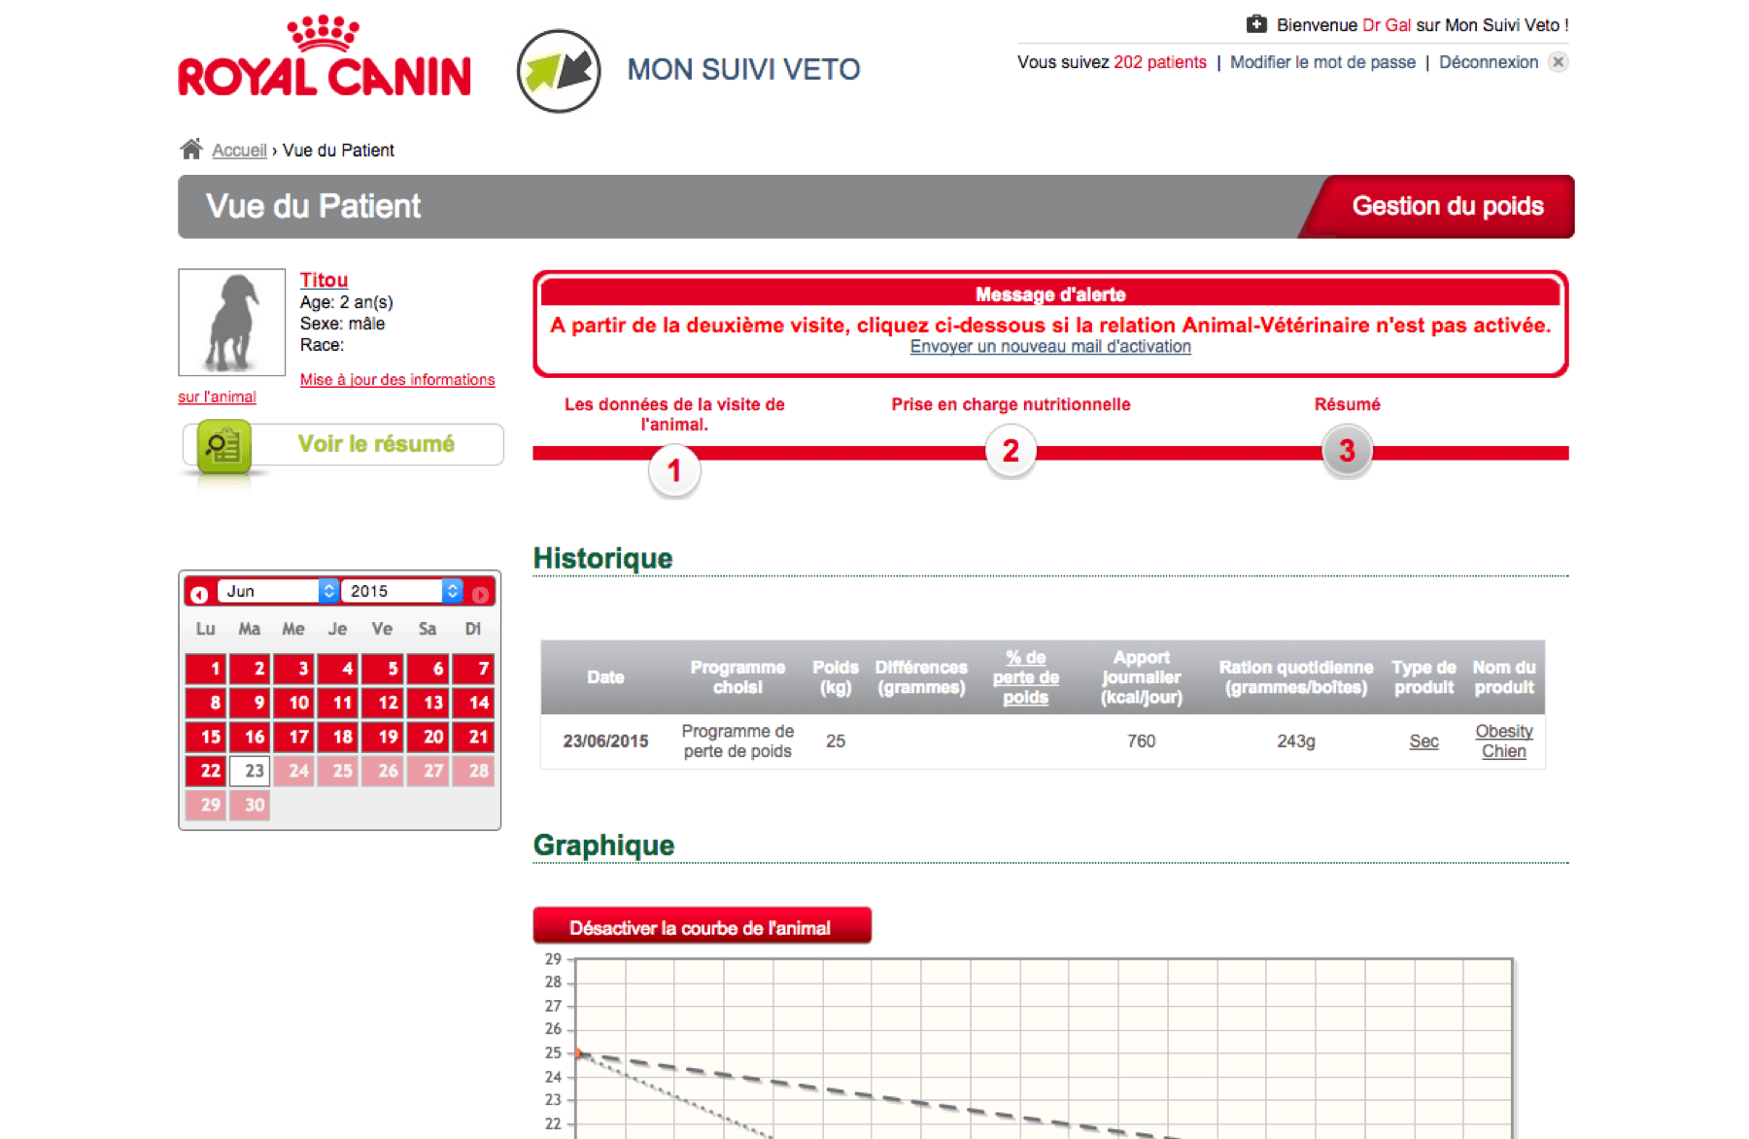Open the 202 patients link
This screenshot has width=1749, height=1139.
point(1160,62)
